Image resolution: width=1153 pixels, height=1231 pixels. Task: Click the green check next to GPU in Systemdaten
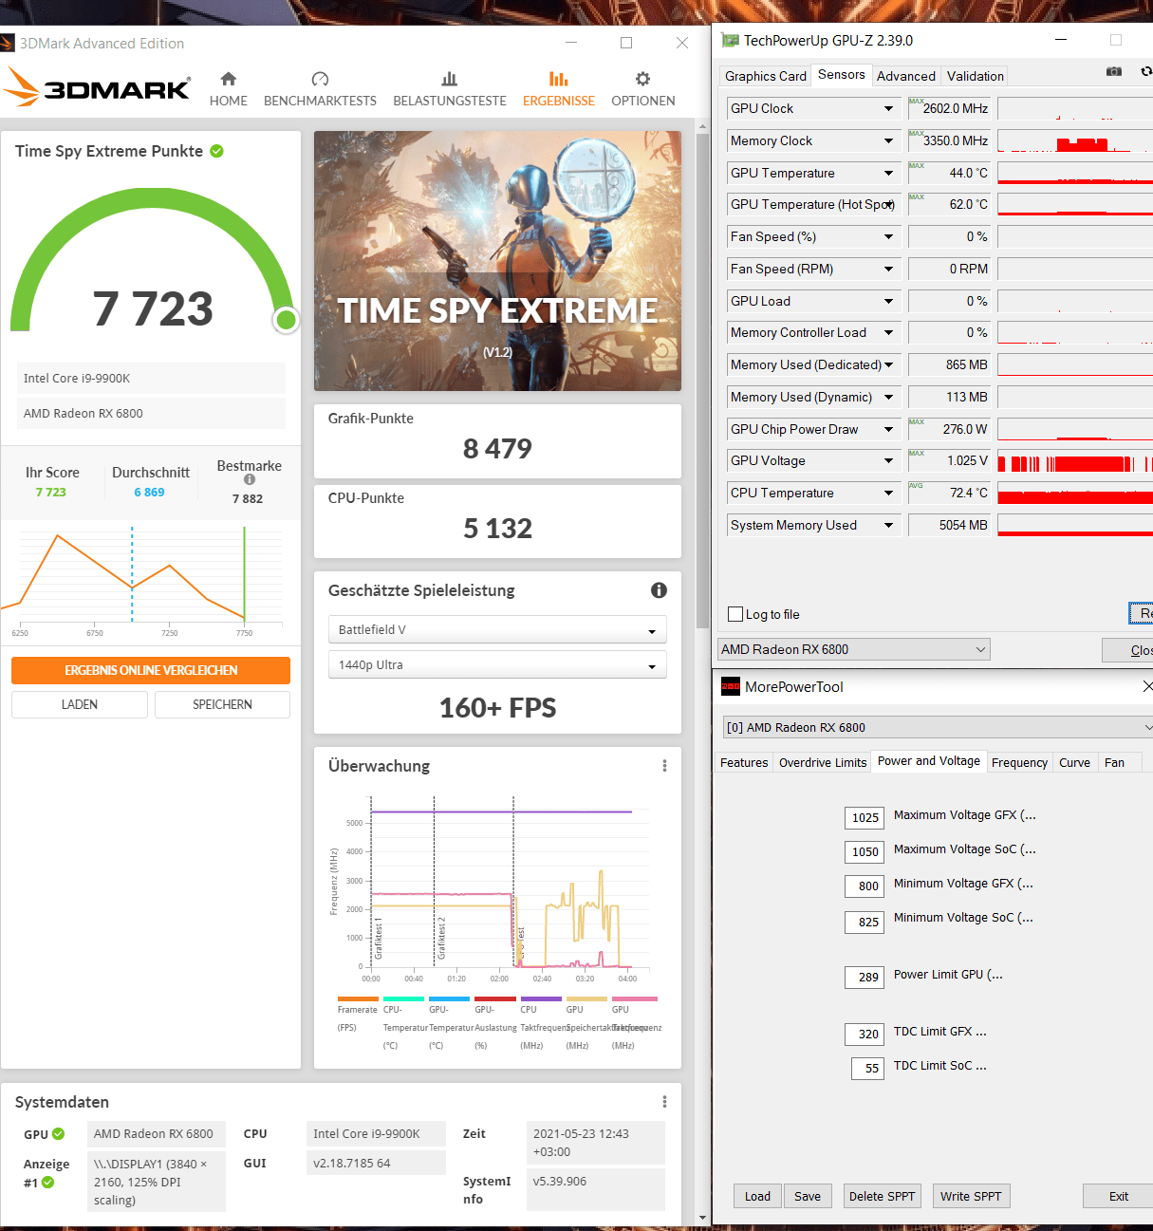coord(58,1134)
